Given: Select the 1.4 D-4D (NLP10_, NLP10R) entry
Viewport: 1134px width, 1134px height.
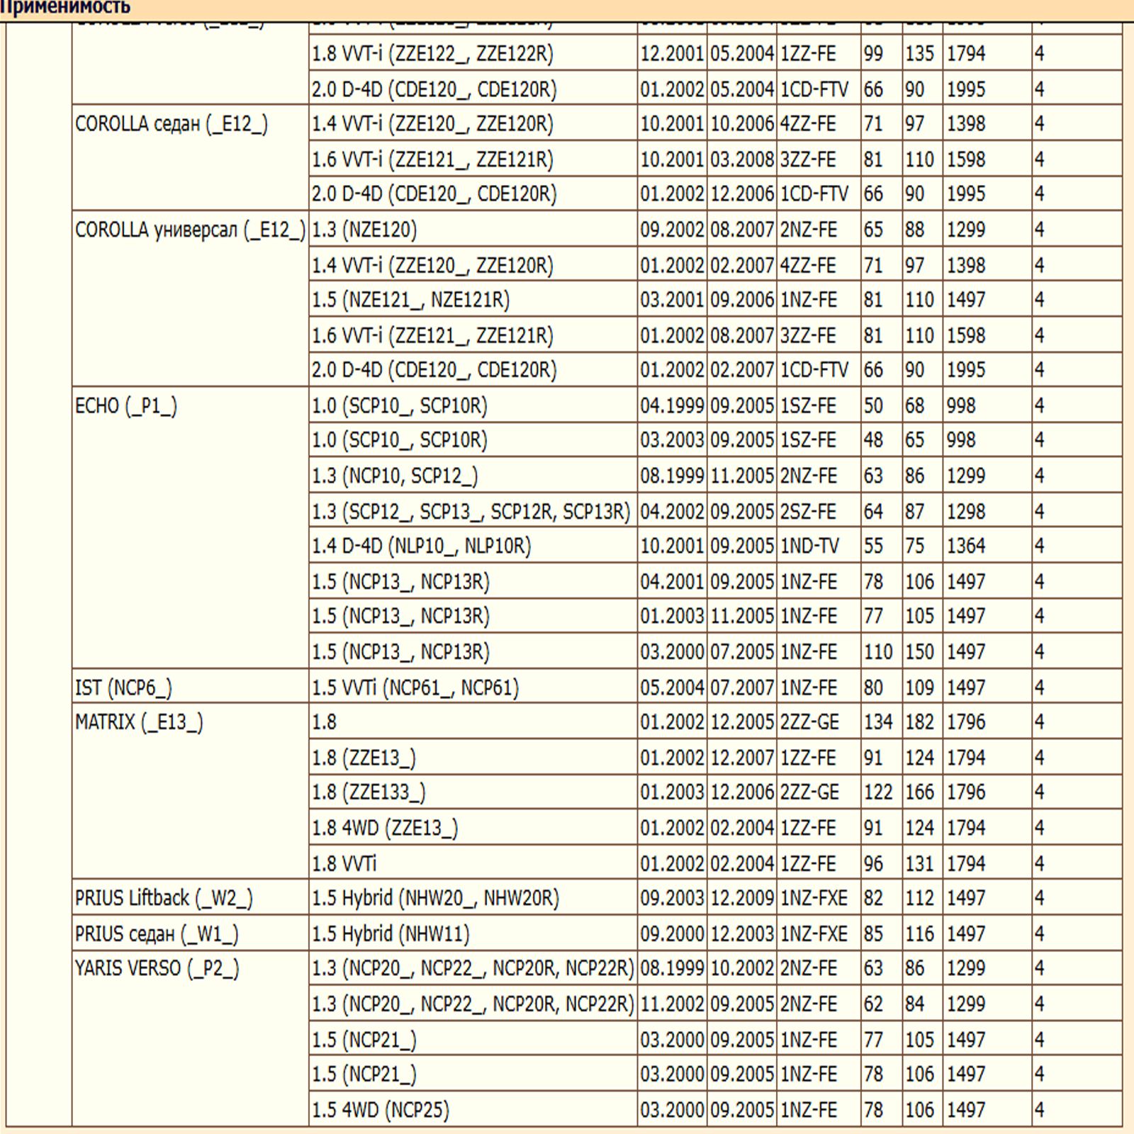Looking at the screenshot, I should (421, 546).
